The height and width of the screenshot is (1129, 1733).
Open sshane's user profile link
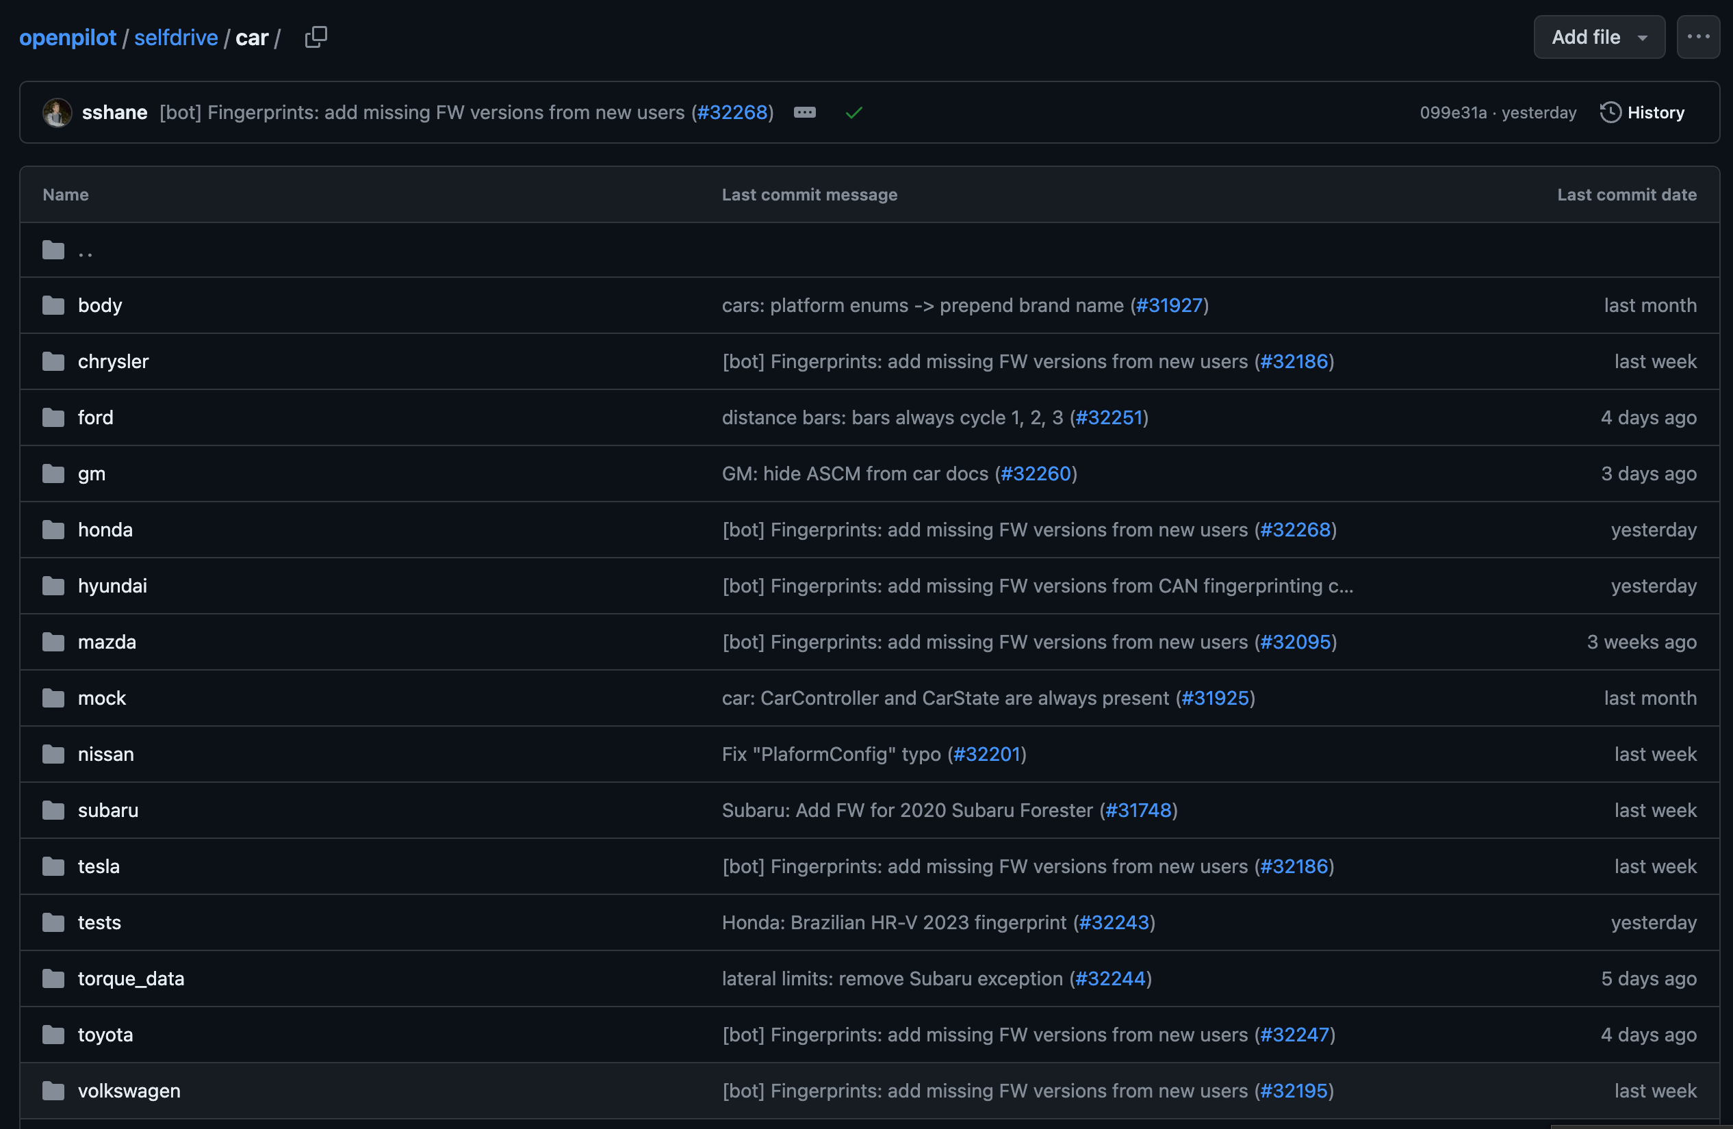114,113
